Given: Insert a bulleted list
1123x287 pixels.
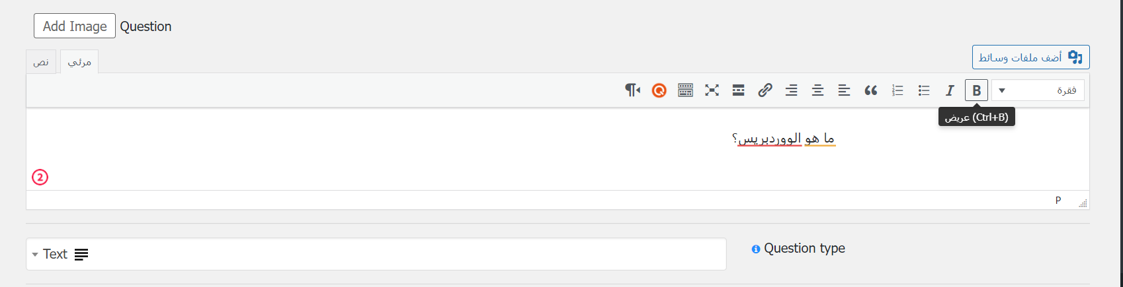Looking at the screenshot, I should tap(924, 90).
